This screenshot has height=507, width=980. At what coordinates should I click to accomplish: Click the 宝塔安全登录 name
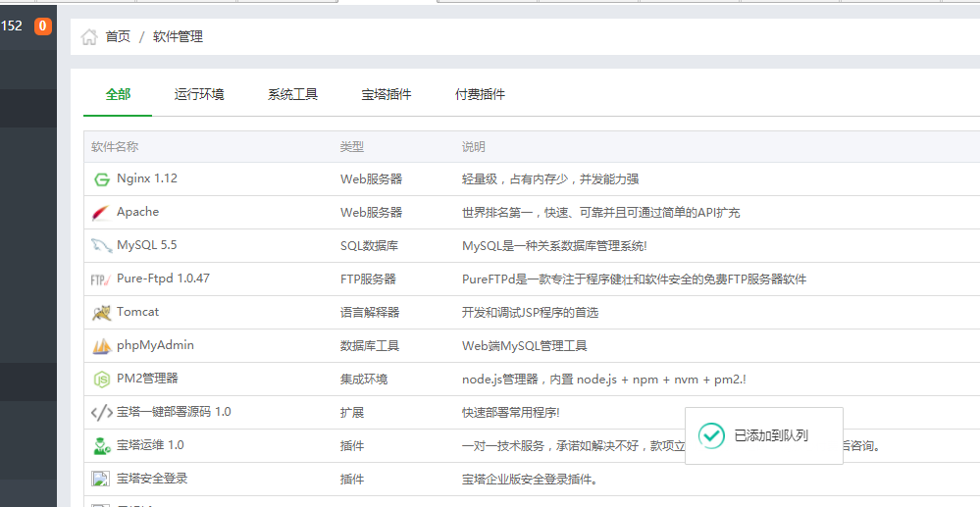pos(152,479)
